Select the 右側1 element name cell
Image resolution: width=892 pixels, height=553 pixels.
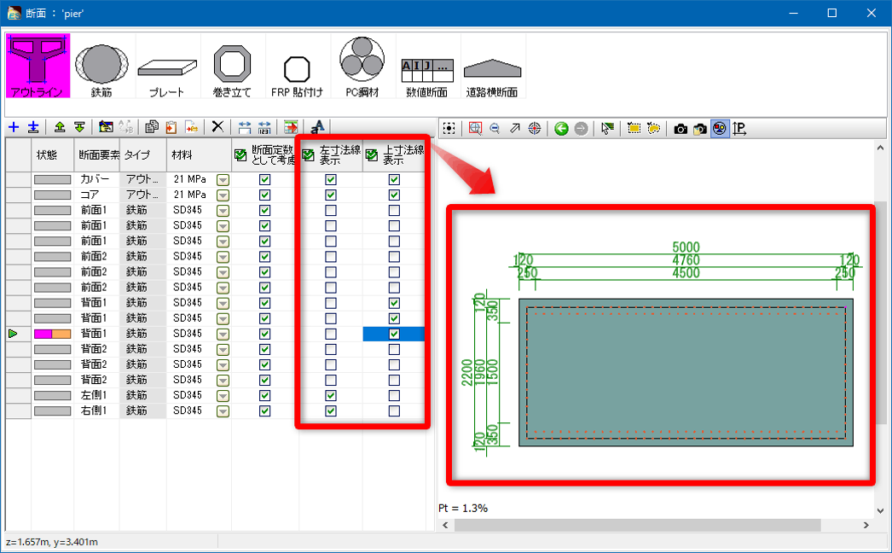click(x=96, y=410)
